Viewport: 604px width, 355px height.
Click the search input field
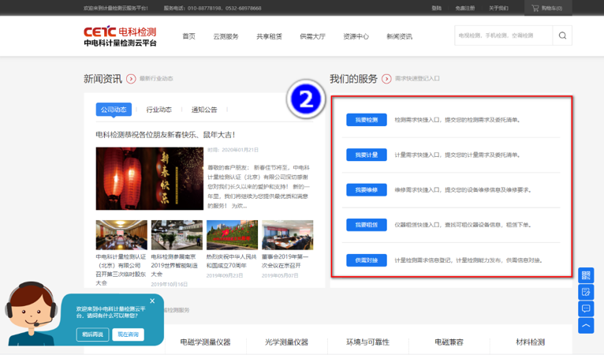tap(503, 35)
